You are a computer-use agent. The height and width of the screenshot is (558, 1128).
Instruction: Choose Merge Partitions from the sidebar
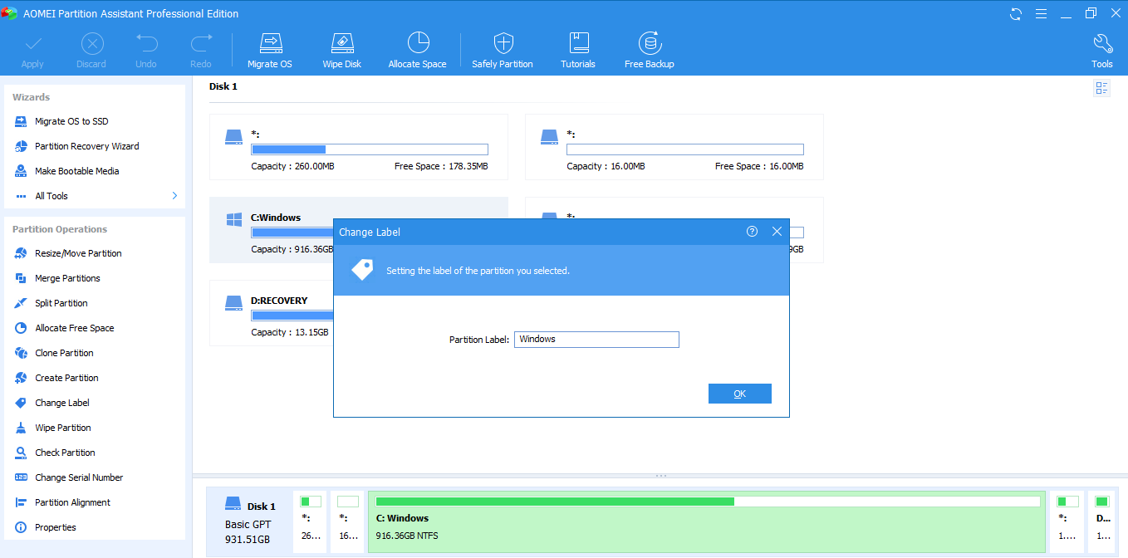click(67, 278)
